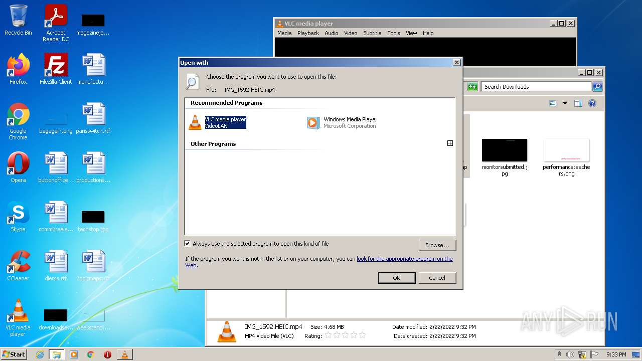This screenshot has height=361, width=642.
Task: Select parisswitch.rtf desktop file
Action: (93, 118)
